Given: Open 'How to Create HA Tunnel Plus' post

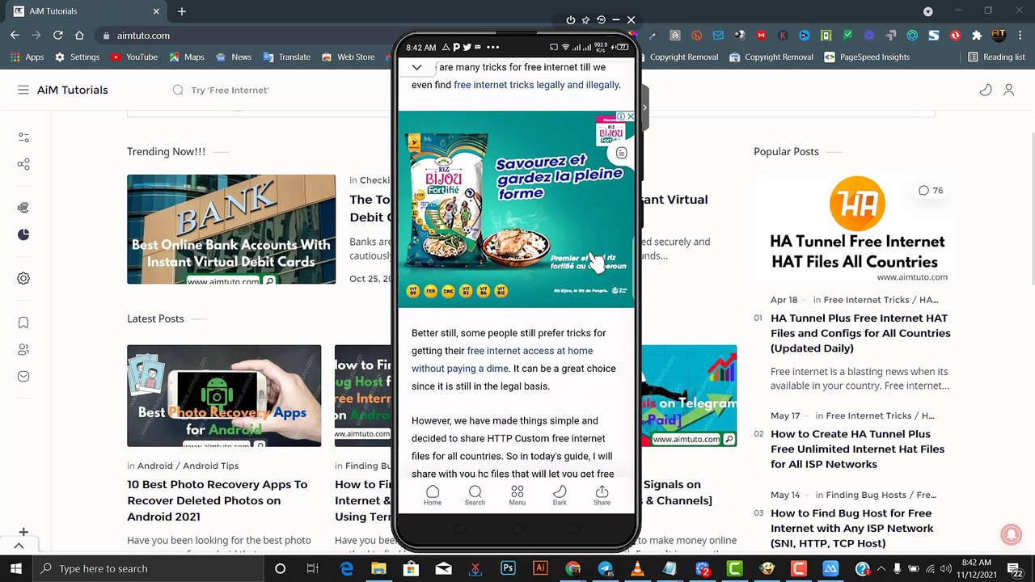Looking at the screenshot, I should 857,449.
